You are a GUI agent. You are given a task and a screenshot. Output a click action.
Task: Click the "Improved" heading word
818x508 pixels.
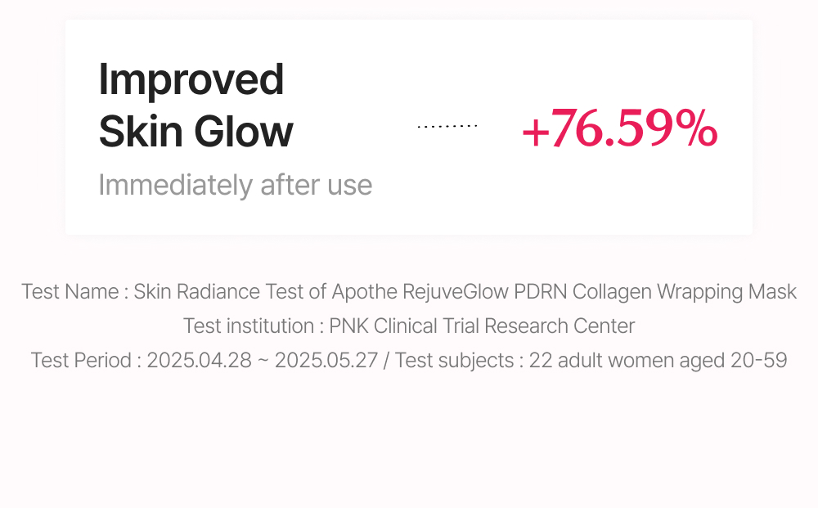(191, 80)
